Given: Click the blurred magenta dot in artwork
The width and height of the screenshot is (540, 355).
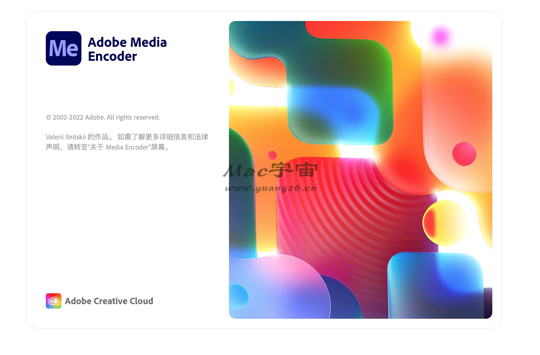Looking at the screenshot, I should pos(441,36).
